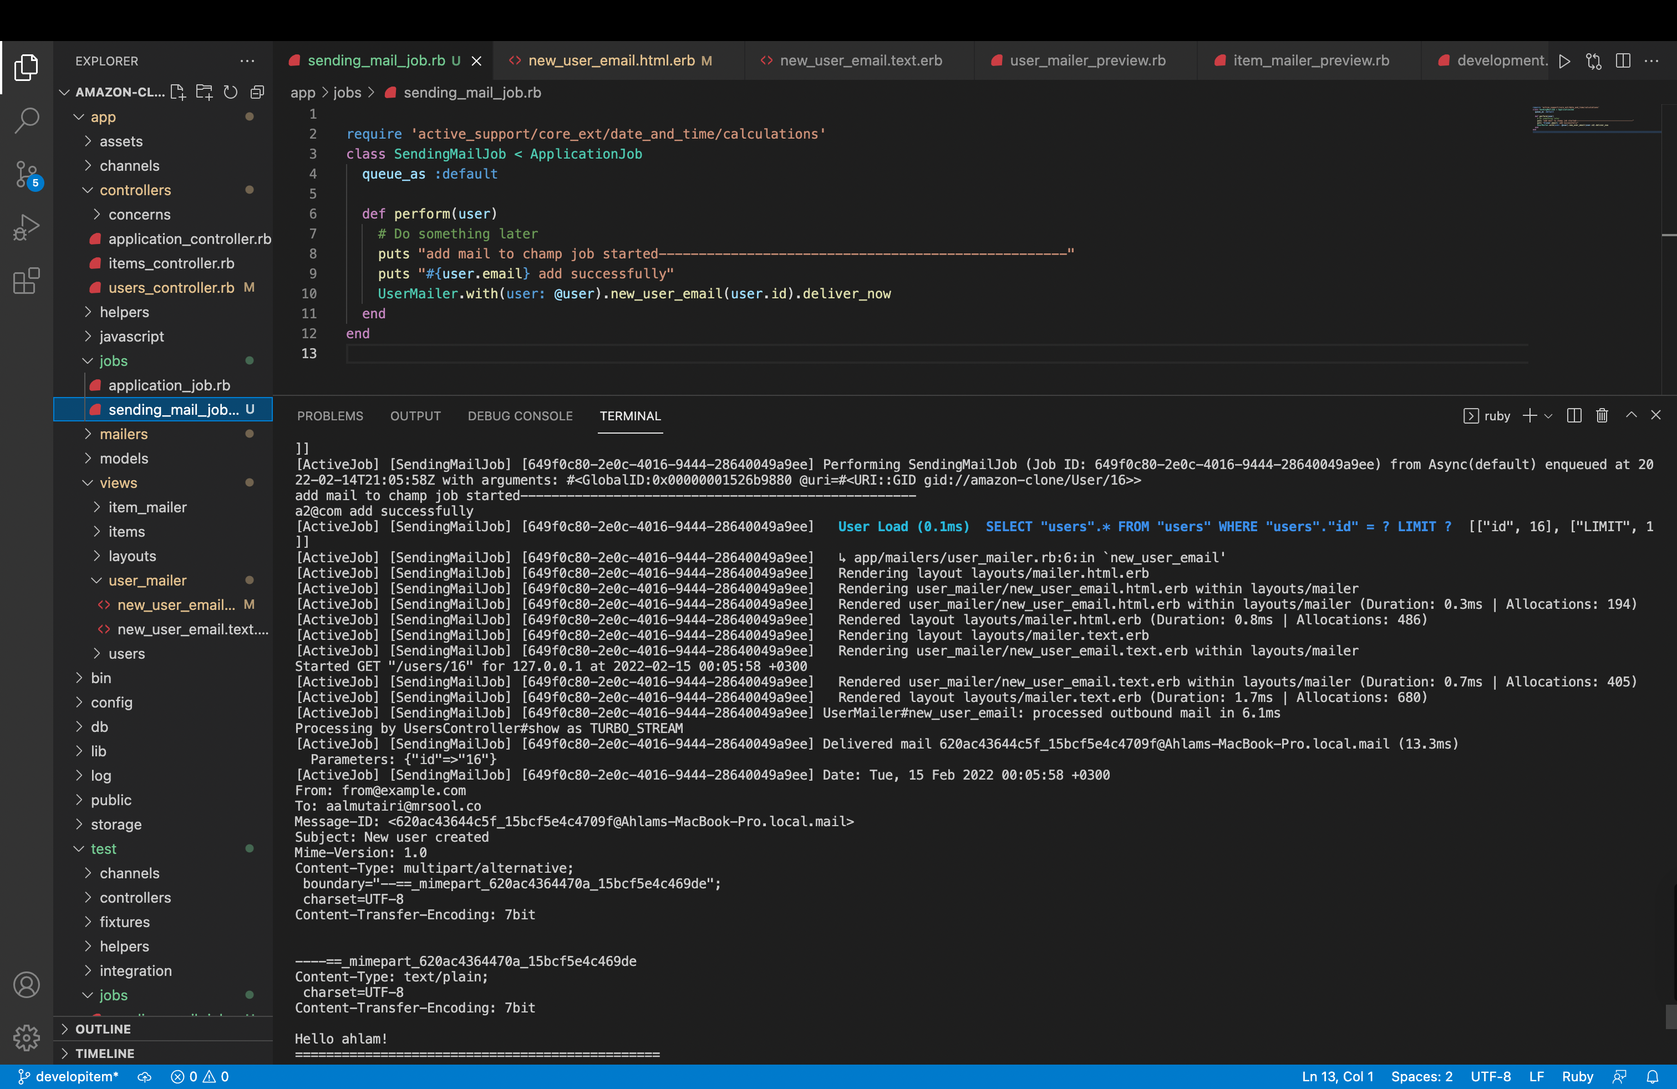Close the sending_mail_job.rb tab
The width and height of the screenshot is (1677, 1089).
click(x=477, y=62)
